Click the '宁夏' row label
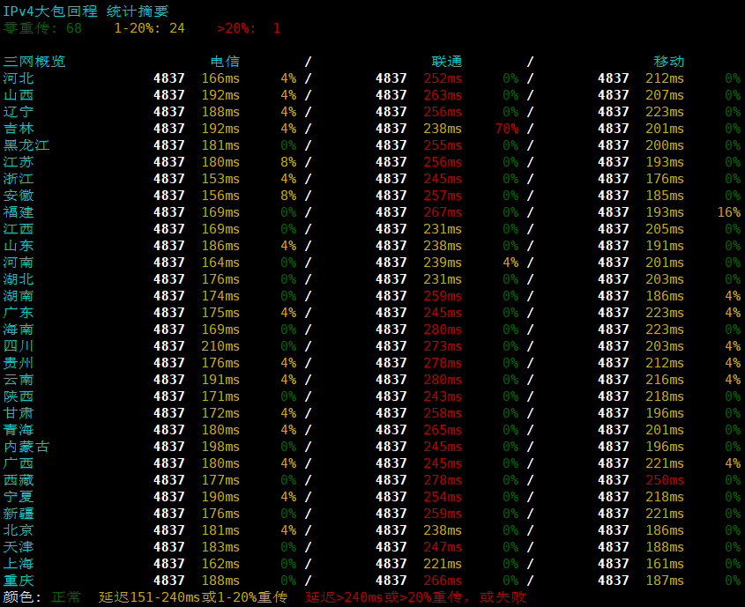Image resolution: width=745 pixels, height=607 pixels. [19, 496]
